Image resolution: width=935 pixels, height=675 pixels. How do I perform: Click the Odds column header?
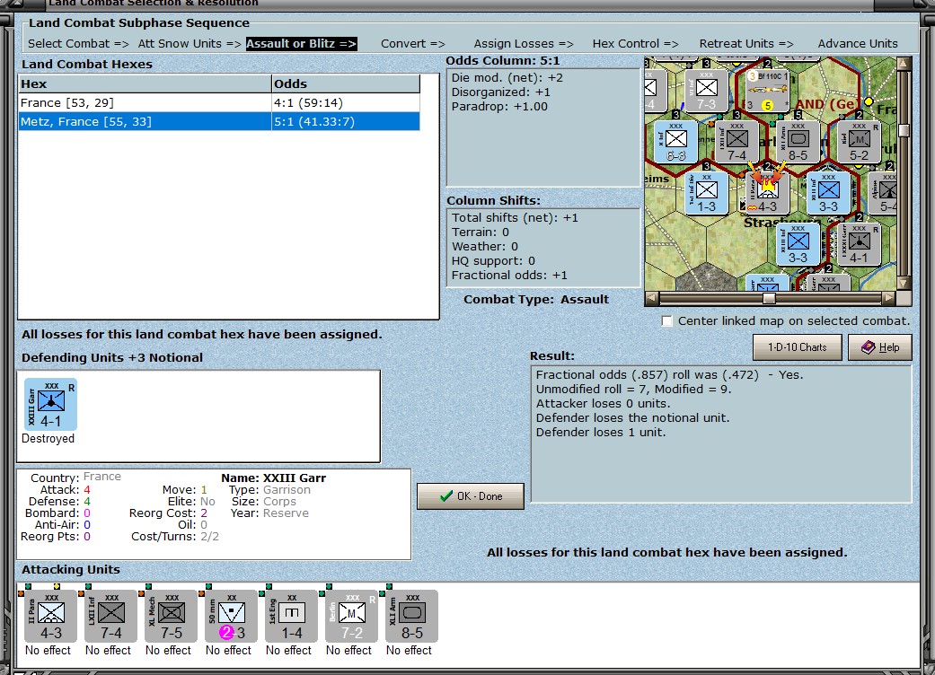(x=346, y=84)
